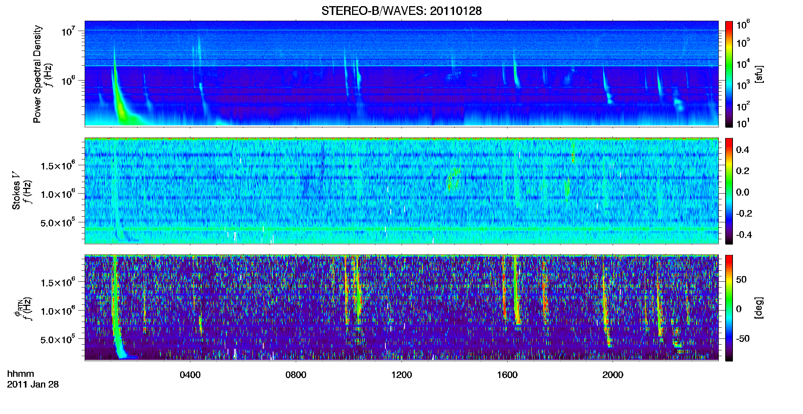The image size is (803, 414).
Task: Click the 10^7 frequency tick in top panel
Action: tap(69, 31)
